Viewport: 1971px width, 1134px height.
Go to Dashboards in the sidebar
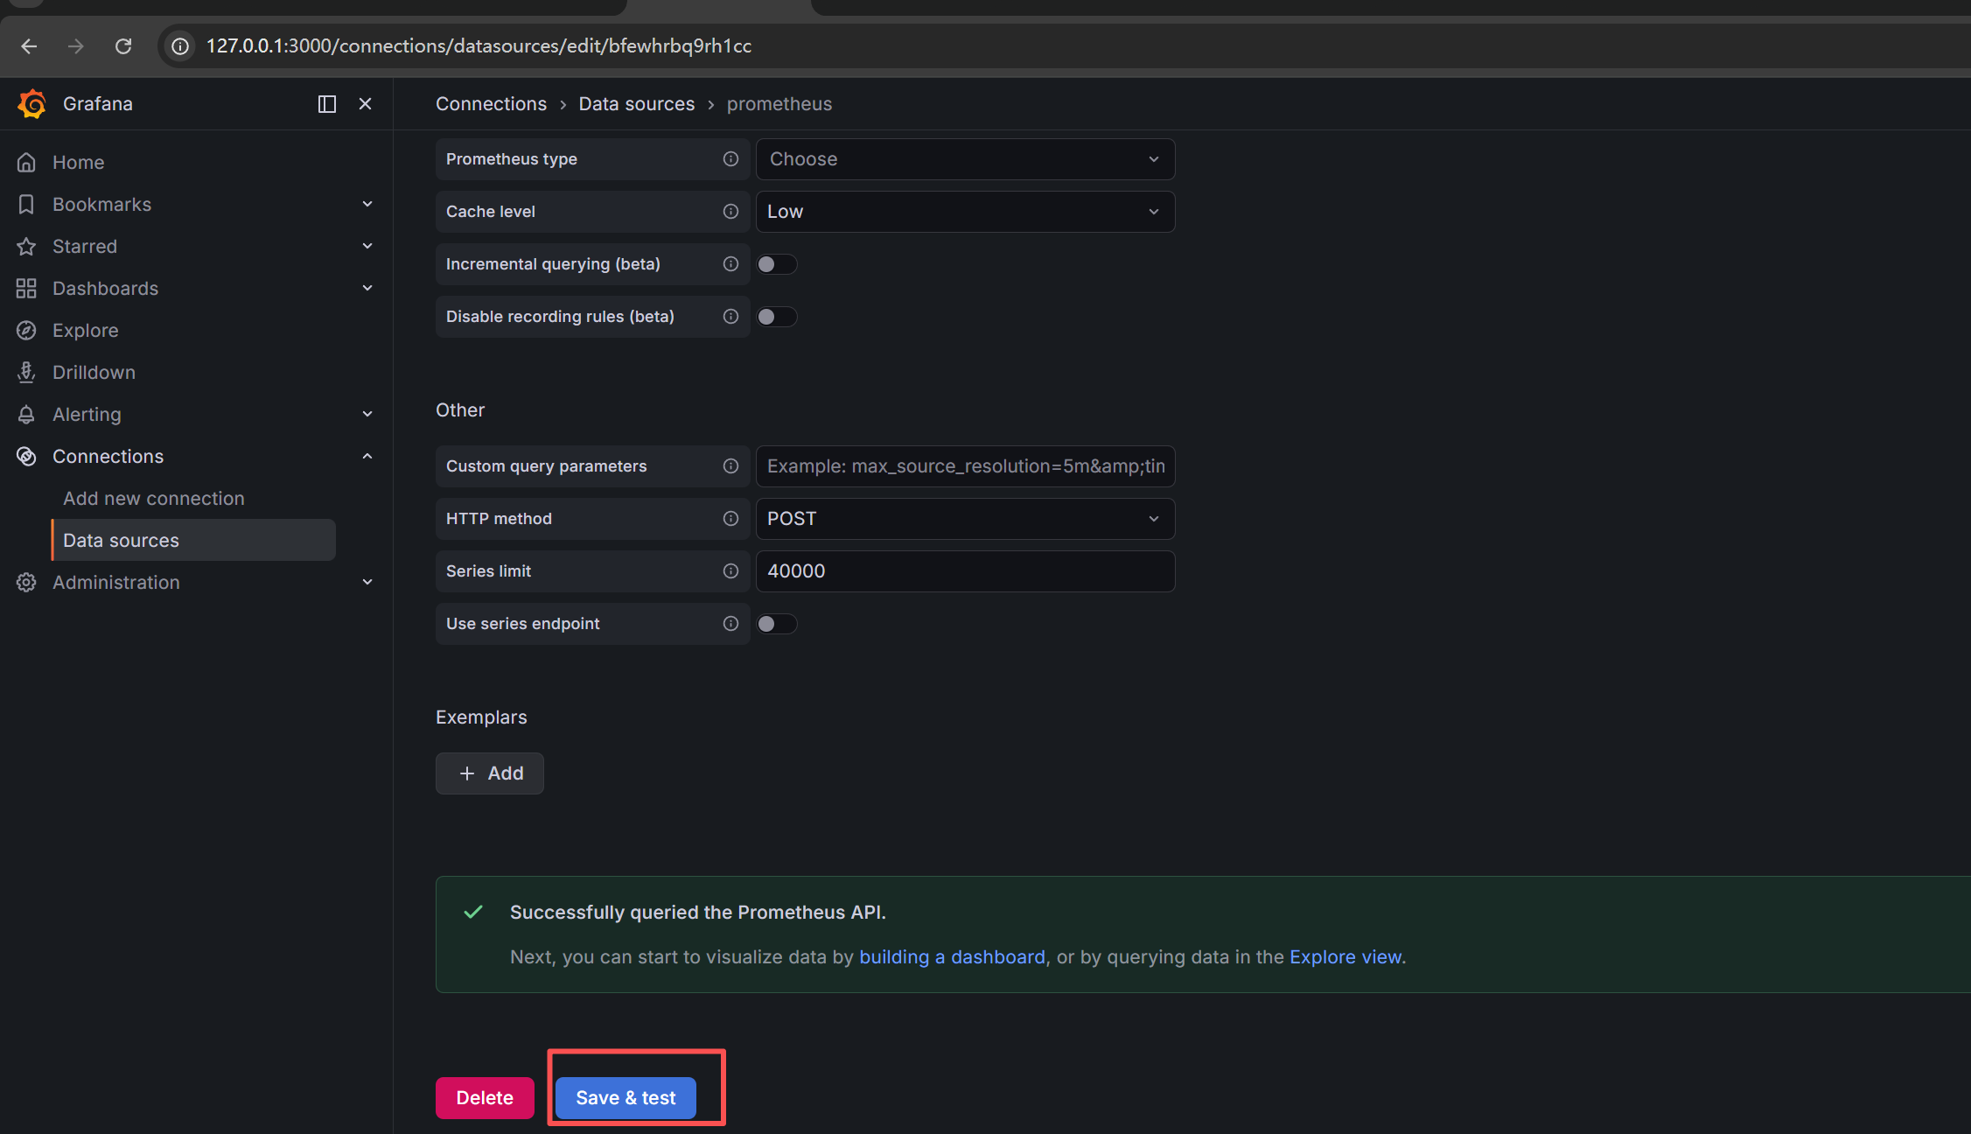[105, 289]
